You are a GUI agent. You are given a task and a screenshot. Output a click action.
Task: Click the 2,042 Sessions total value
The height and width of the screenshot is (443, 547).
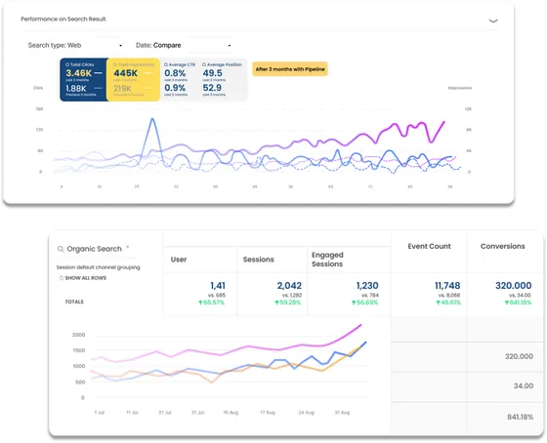click(289, 286)
